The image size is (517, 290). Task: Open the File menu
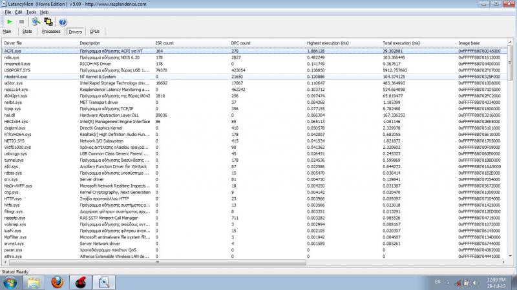pyautogui.click(x=8, y=12)
